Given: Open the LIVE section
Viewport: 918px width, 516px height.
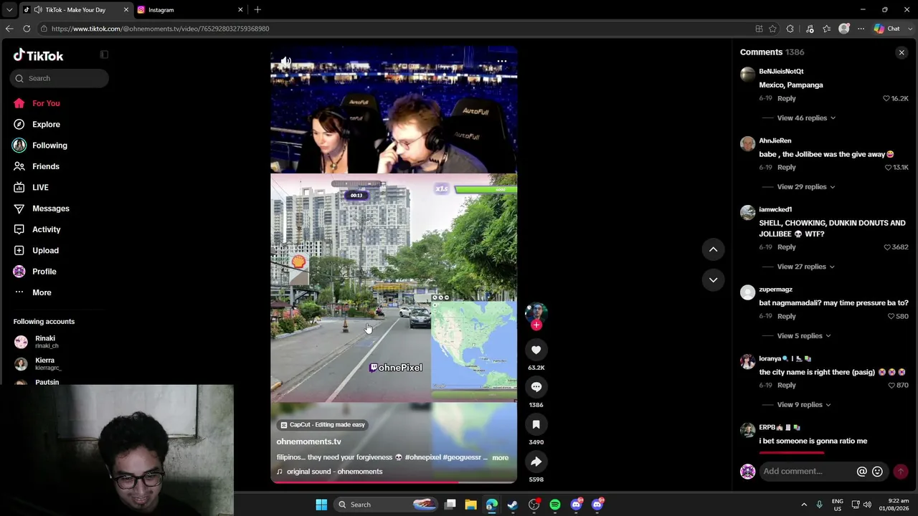Looking at the screenshot, I should coord(40,188).
